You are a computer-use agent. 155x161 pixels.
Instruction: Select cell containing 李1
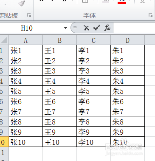pos(93,50)
